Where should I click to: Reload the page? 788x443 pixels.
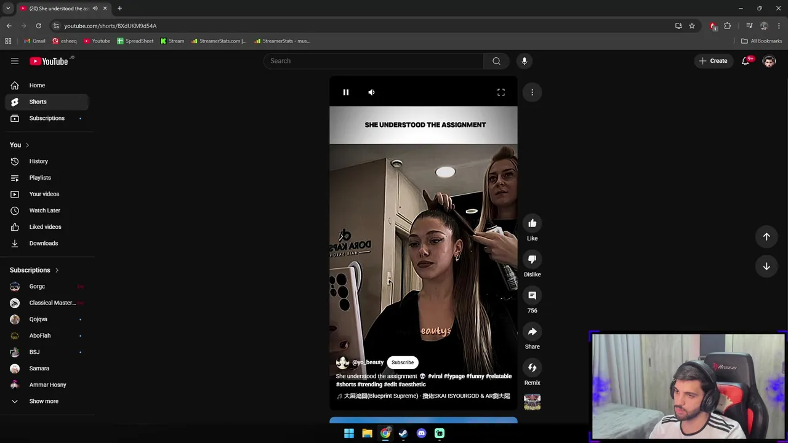tap(38, 26)
